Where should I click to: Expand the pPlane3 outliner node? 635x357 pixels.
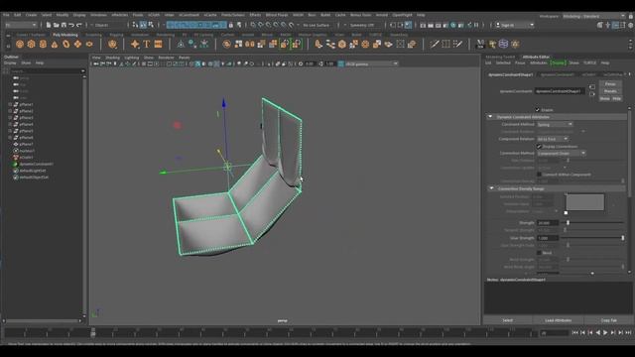pyautogui.click(x=10, y=118)
